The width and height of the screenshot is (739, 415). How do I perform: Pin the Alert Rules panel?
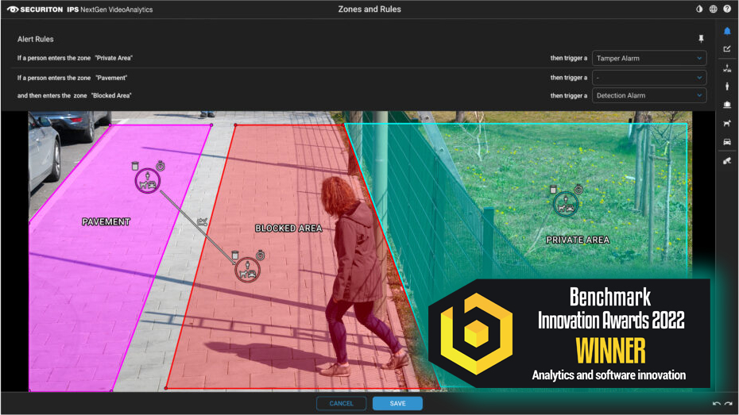point(701,39)
